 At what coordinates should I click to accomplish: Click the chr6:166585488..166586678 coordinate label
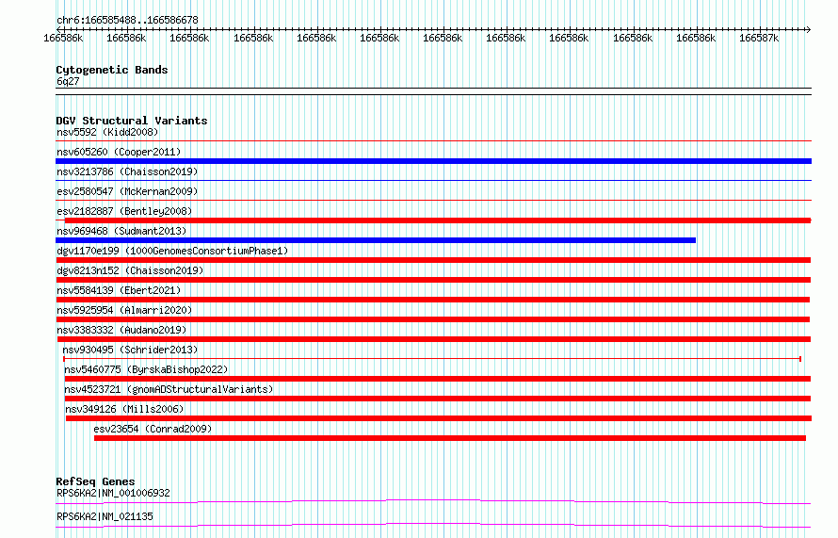click(x=127, y=21)
